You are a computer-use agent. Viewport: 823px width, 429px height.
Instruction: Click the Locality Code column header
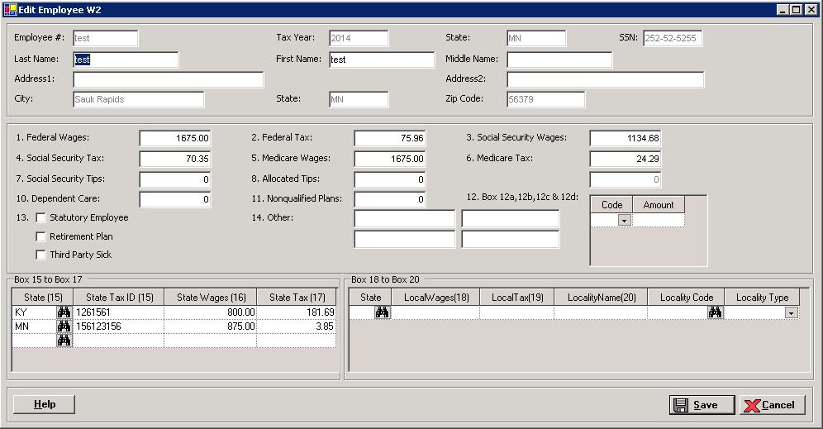pos(687,298)
